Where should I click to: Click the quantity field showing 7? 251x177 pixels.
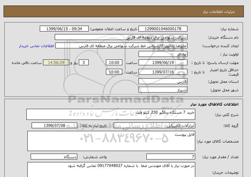pos(170,157)
